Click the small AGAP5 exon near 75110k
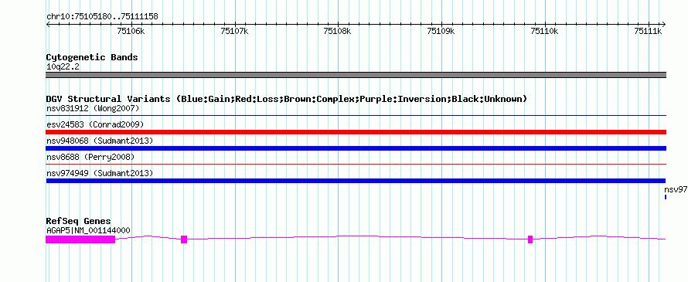Viewport: 688px width, 282px height. pyautogui.click(x=530, y=240)
